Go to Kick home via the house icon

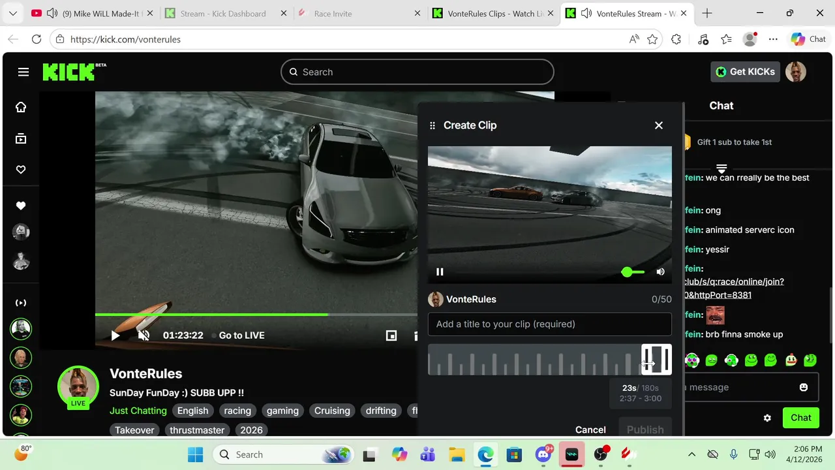coord(21,107)
